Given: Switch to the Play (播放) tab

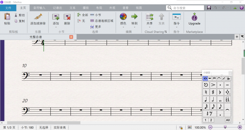Looking at the screenshot, I should pyautogui.click(x=86, y=8).
